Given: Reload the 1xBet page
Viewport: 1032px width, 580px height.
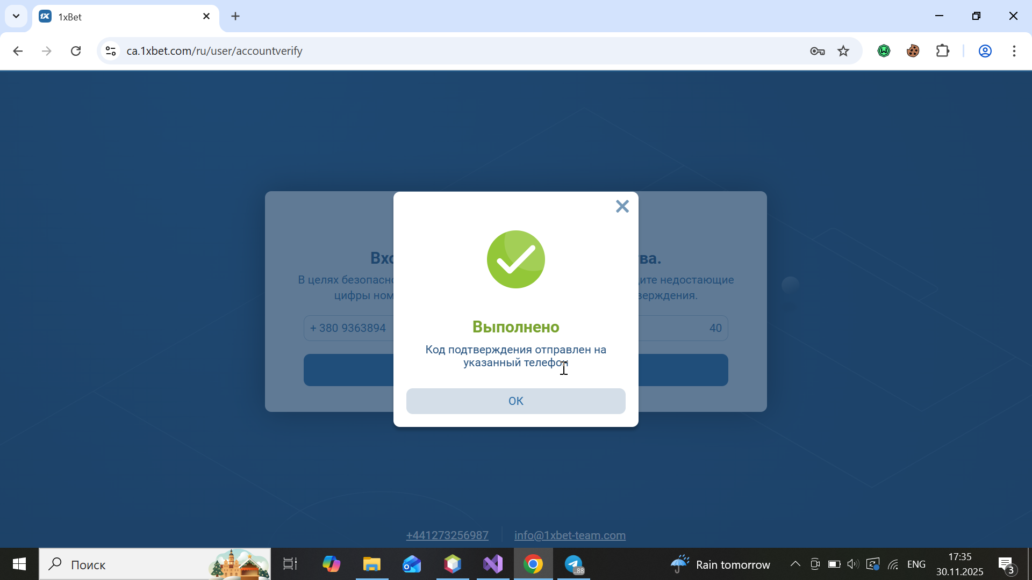Looking at the screenshot, I should pos(76,51).
